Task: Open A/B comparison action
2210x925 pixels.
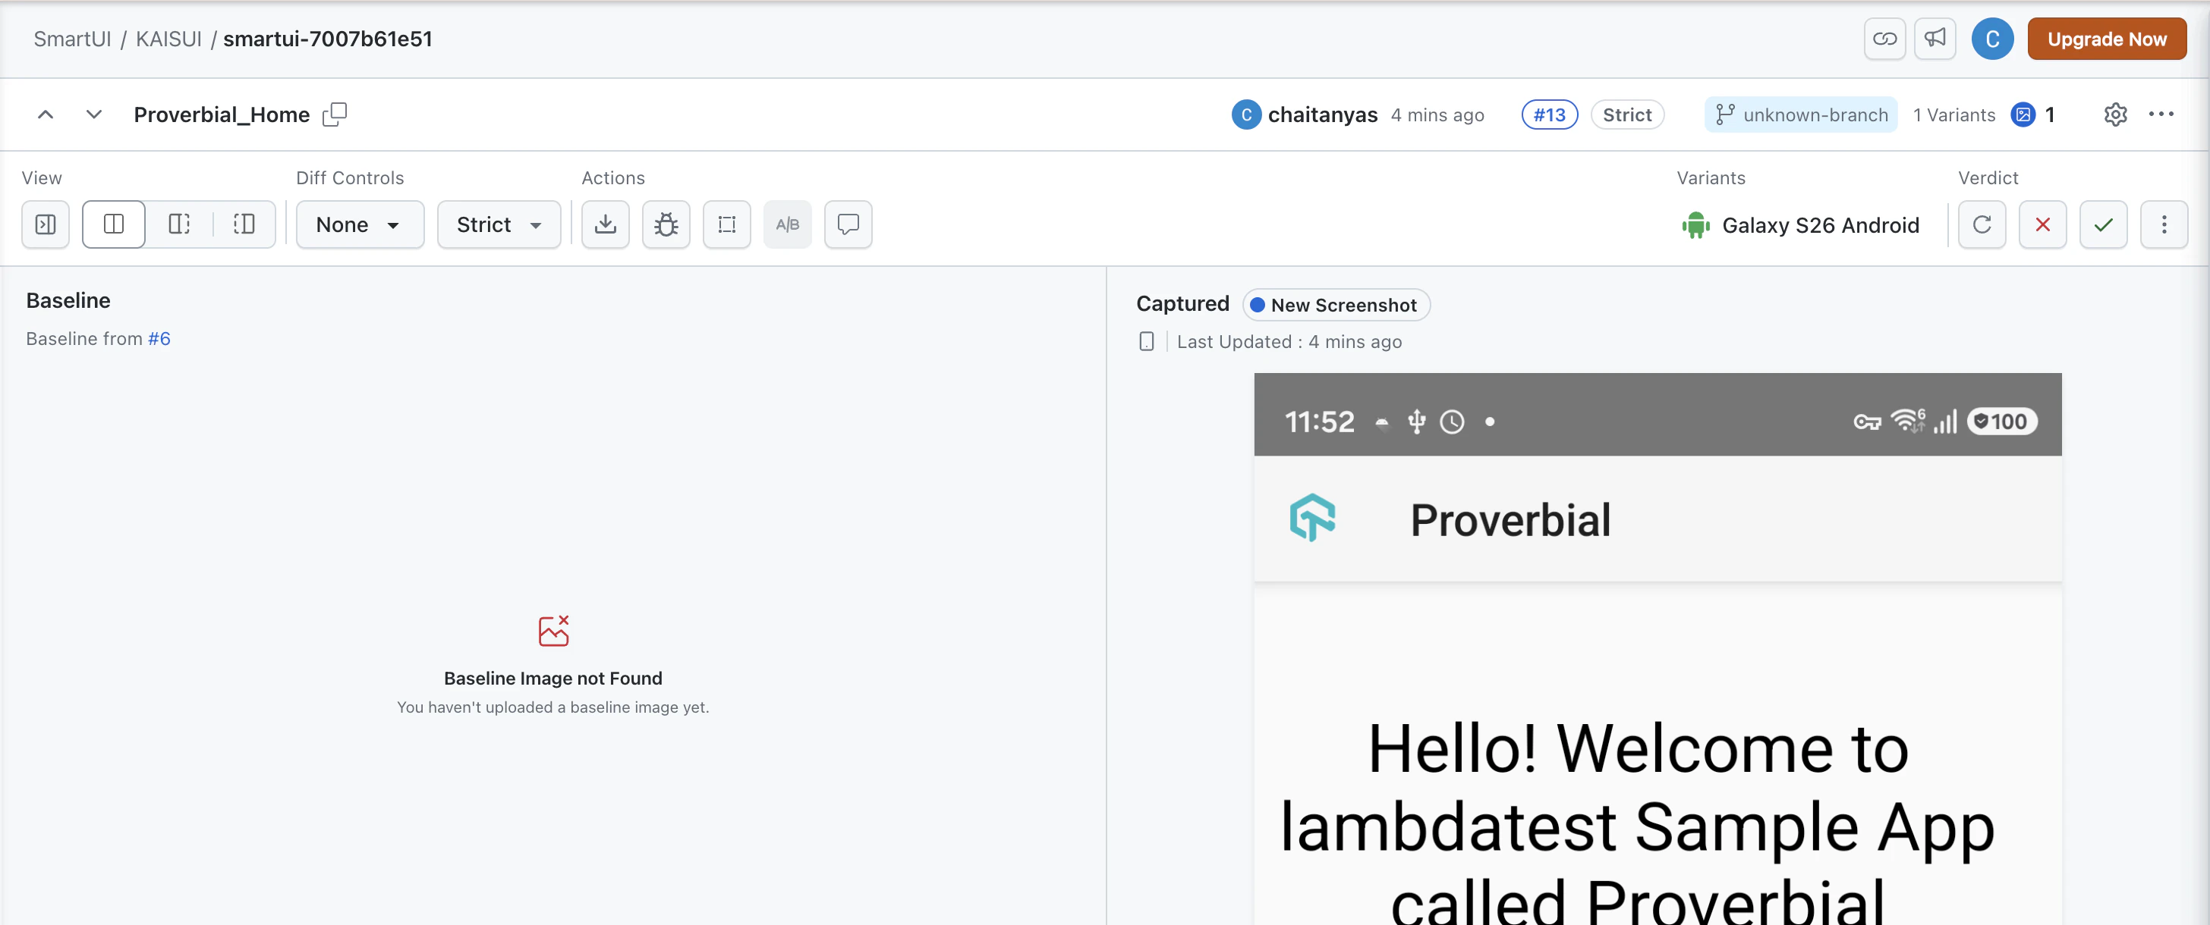Action: click(788, 224)
